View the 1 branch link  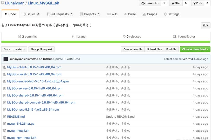80,36
